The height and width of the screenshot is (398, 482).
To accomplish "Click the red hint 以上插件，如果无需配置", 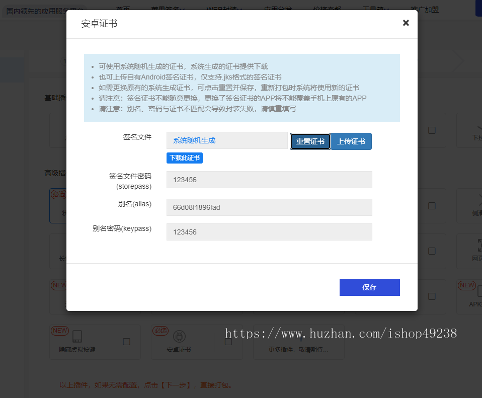I will 145,385.
